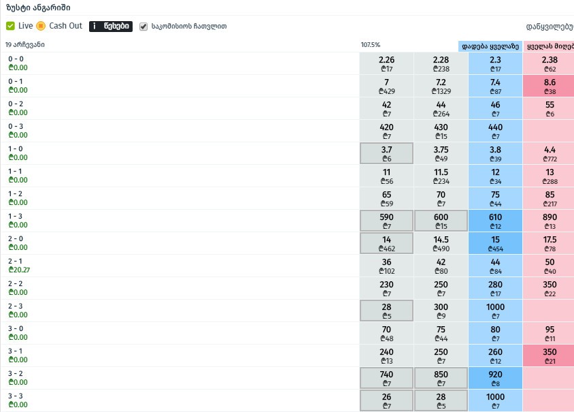Viewport: 574px width, 412px height.
Task: Click the ყველას მიღება pink header
Action: (549, 46)
